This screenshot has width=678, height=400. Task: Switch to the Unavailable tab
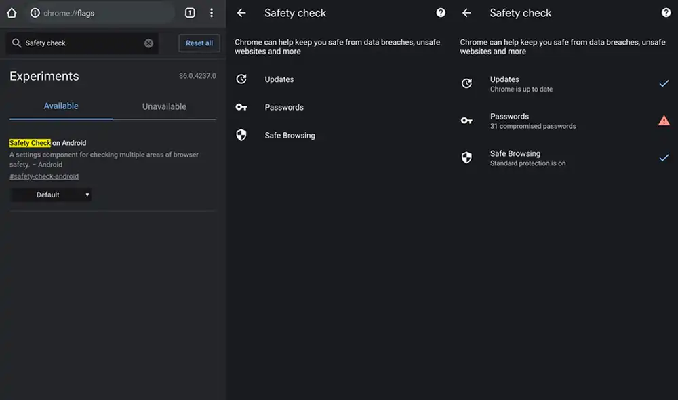pos(163,106)
